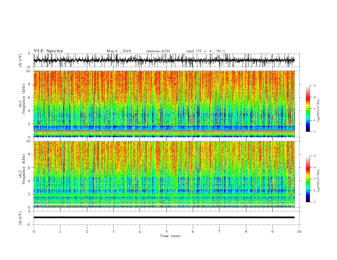Click the flat ch.3 voltage trace
Screen dimensions: 337x260
pyautogui.click(x=164, y=218)
